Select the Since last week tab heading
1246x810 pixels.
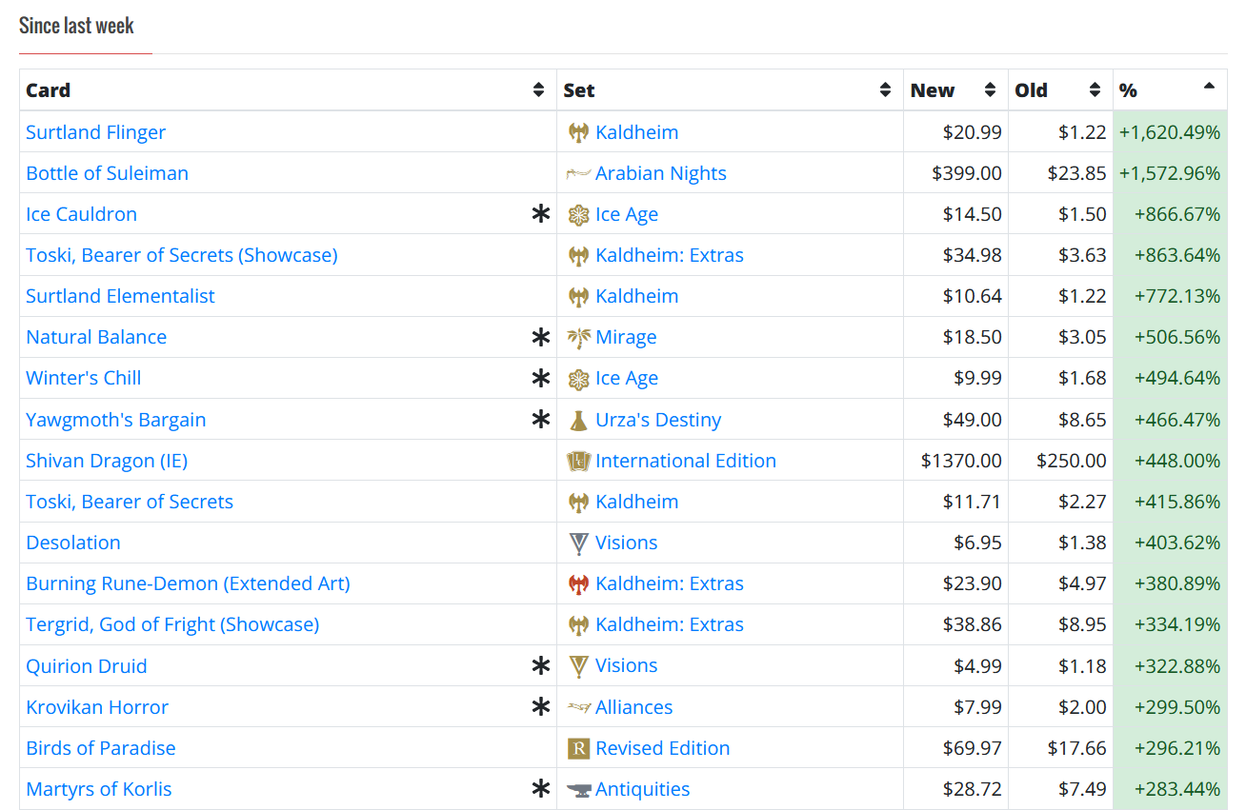pyautogui.click(x=76, y=26)
